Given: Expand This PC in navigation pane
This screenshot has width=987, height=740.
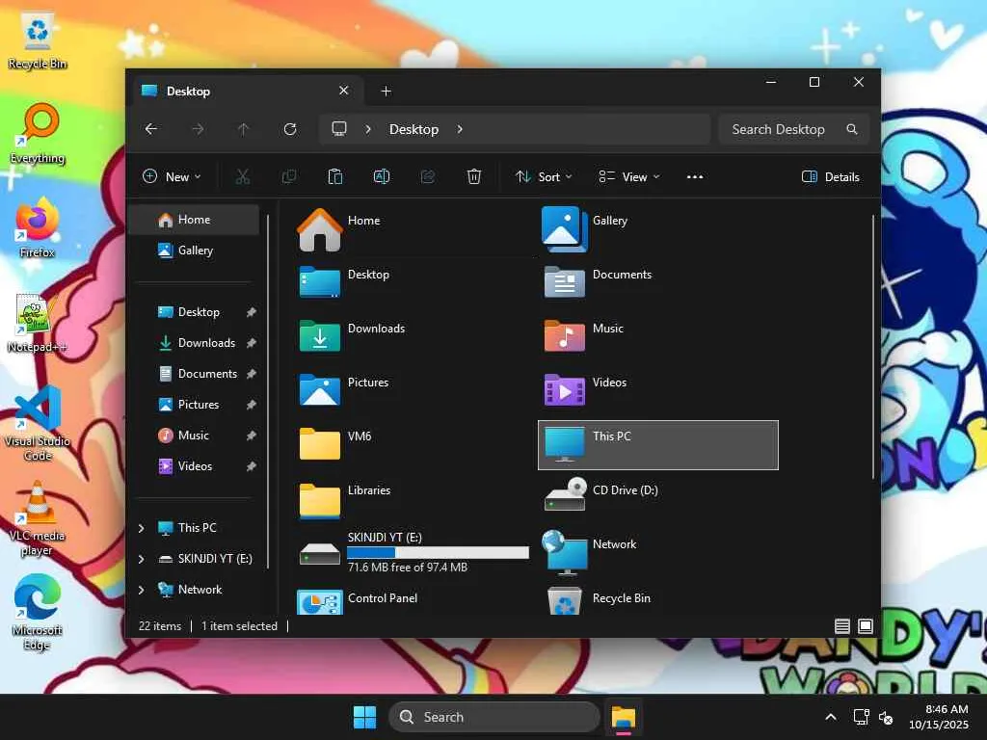Looking at the screenshot, I should [x=142, y=528].
